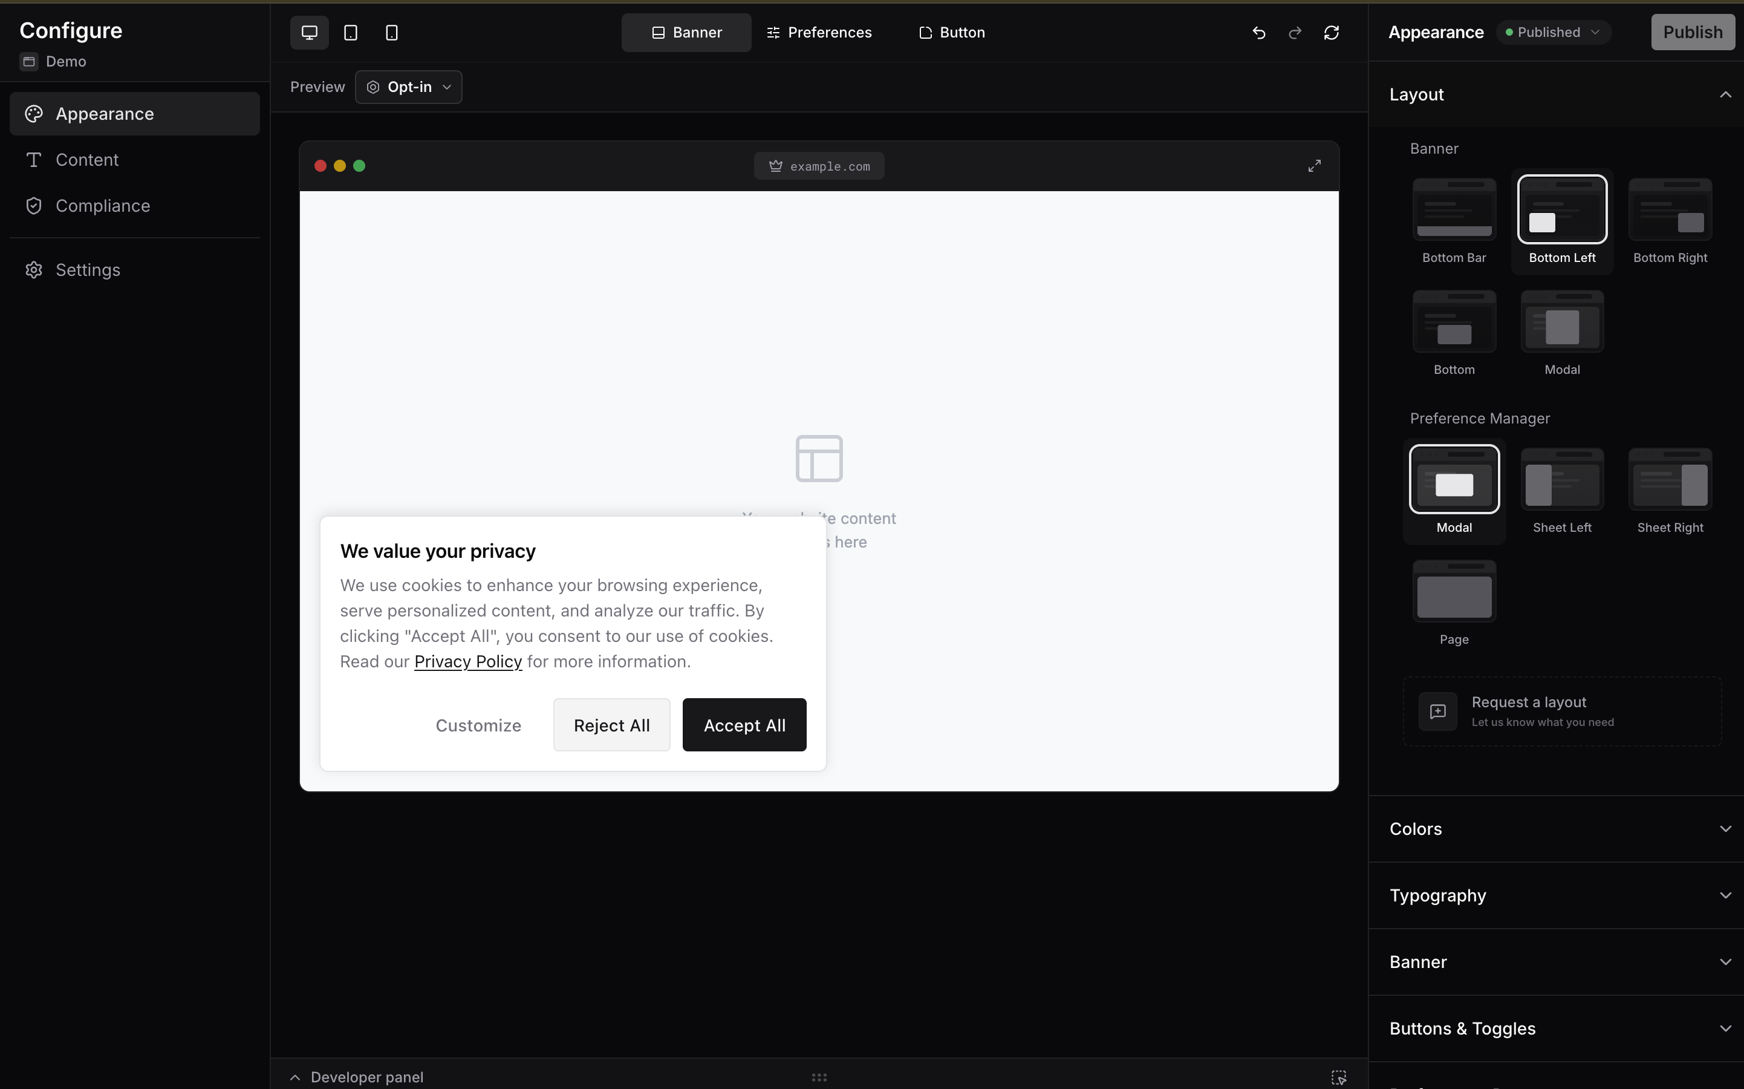Click element inspector icon in developer panel
1744x1089 pixels.
[1338, 1077]
